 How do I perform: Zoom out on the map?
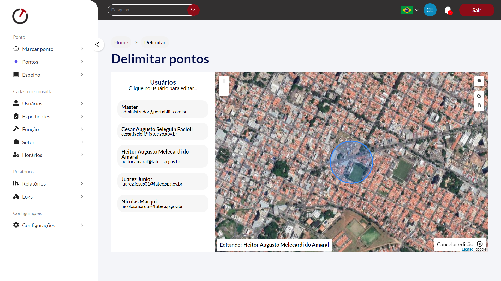(224, 91)
